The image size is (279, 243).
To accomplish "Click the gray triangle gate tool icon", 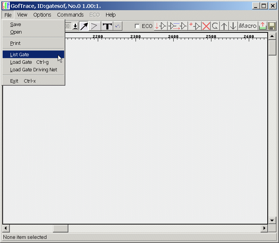I will pos(95,26).
